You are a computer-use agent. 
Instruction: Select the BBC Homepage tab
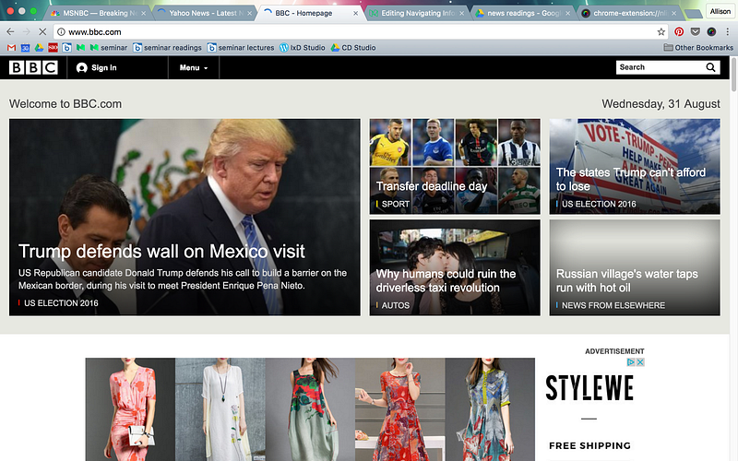[x=308, y=13]
